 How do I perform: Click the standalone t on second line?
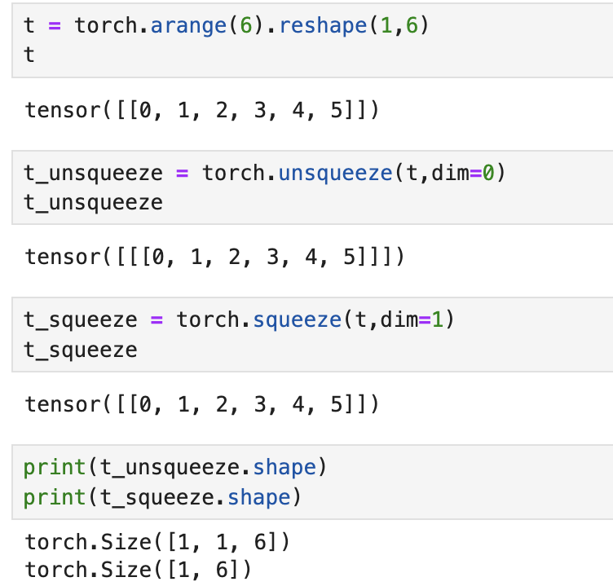coord(29,55)
